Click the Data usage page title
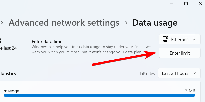This screenshot has width=205, height=102. click(x=155, y=23)
